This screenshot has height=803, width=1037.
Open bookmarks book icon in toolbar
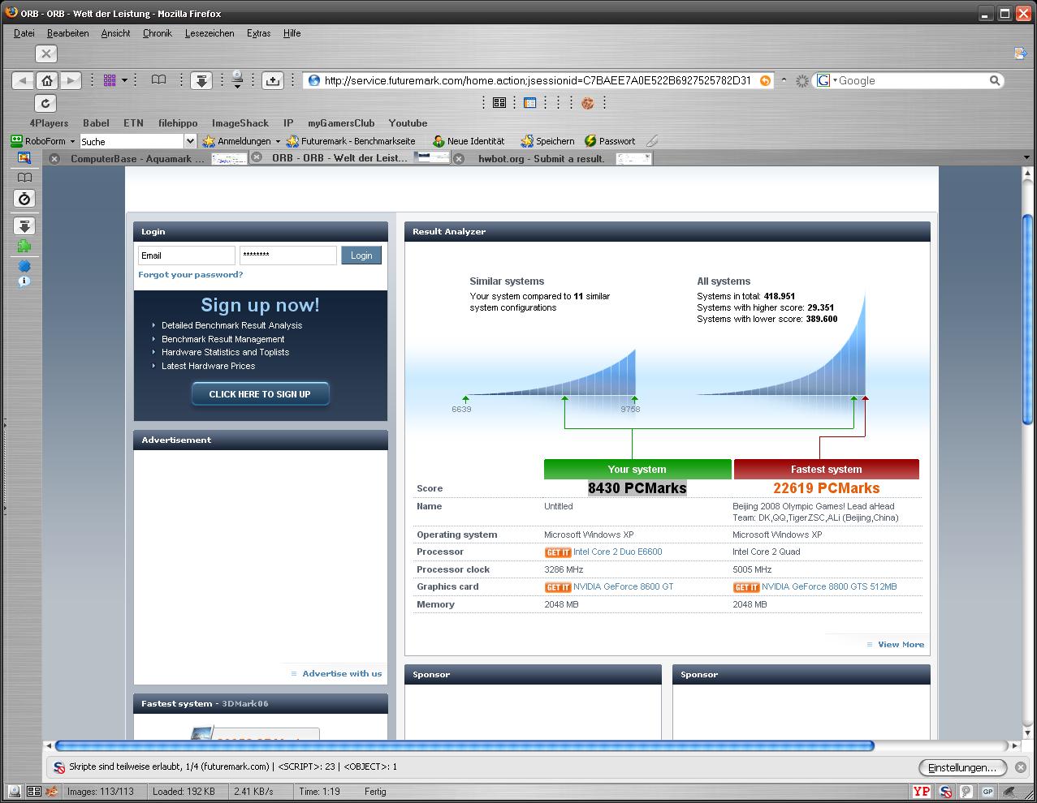[x=159, y=80]
